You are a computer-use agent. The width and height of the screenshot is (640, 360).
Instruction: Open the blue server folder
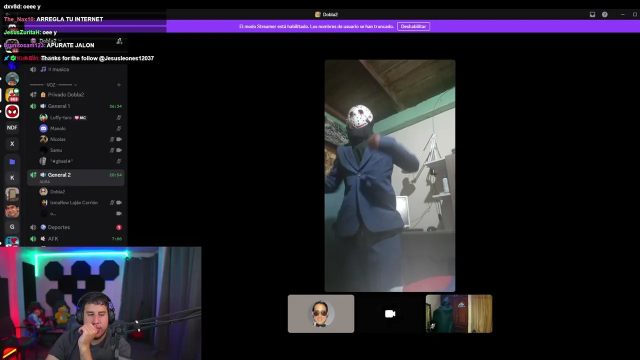pos(12,161)
